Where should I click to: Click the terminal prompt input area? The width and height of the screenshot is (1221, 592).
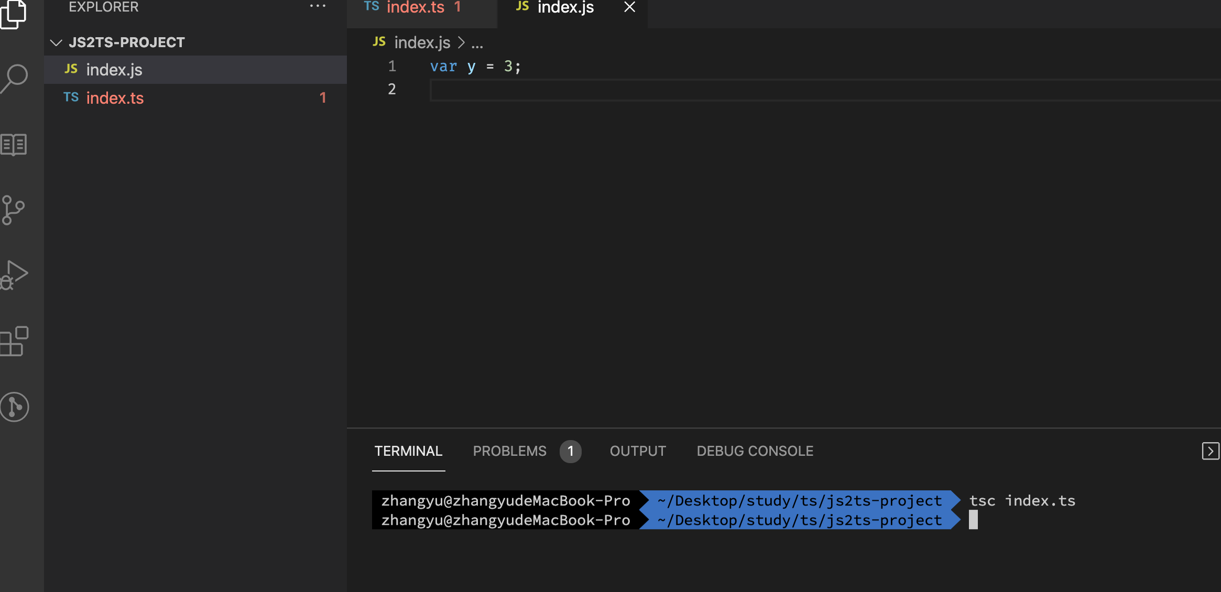996,520
